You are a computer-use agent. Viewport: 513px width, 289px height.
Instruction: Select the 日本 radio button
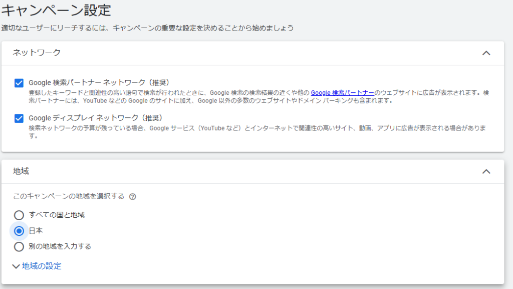[x=19, y=231]
